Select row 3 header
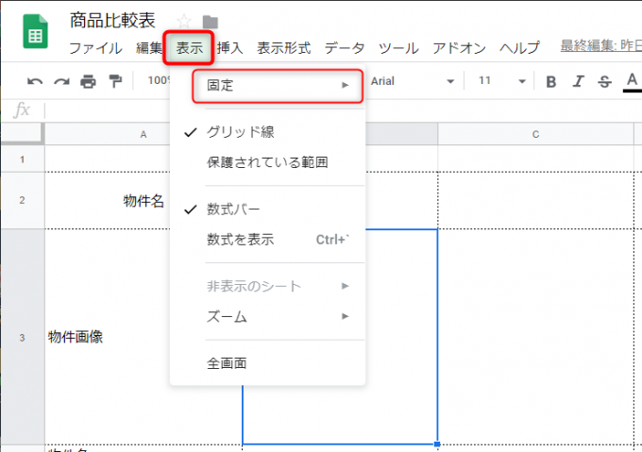642x452 pixels. pyautogui.click(x=22, y=337)
